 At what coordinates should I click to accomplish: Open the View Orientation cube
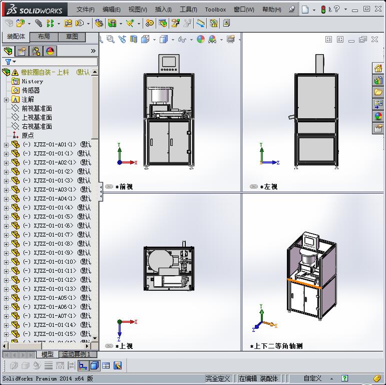click(x=145, y=39)
